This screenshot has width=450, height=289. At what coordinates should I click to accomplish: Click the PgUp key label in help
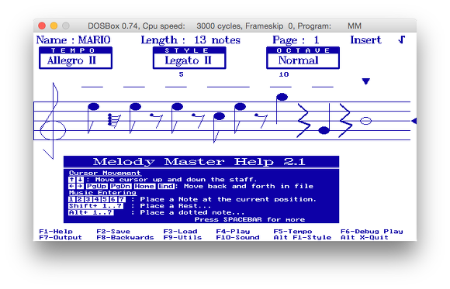(x=97, y=186)
